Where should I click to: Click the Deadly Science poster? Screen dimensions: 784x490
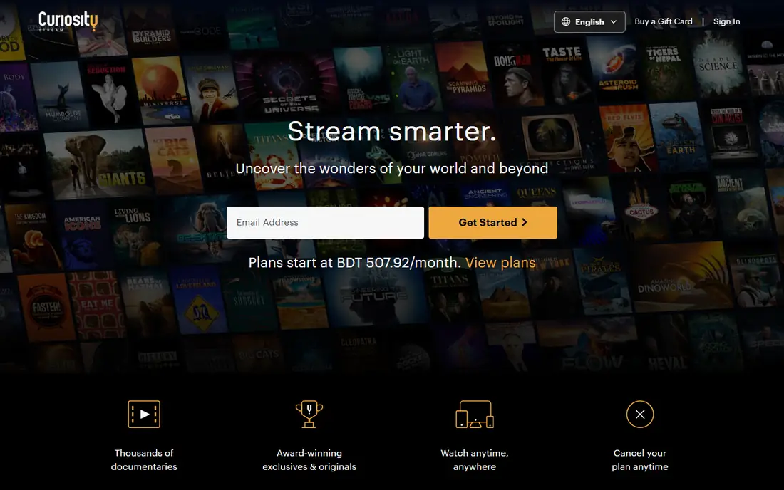(x=718, y=66)
